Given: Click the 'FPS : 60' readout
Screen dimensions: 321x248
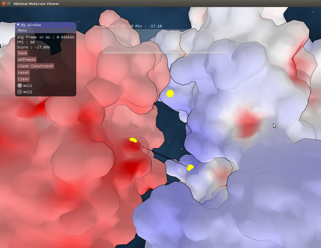Looking at the screenshot, I should click(26, 42).
